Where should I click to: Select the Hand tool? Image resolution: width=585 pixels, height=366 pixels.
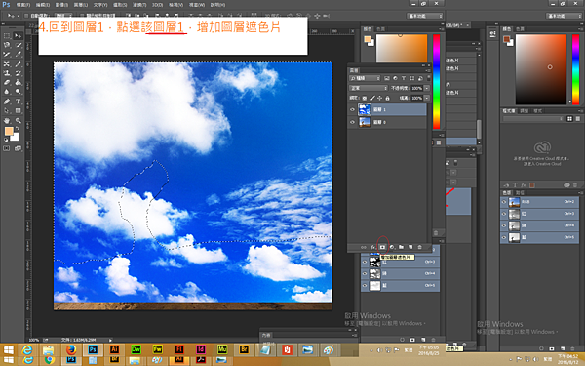(x=7, y=121)
